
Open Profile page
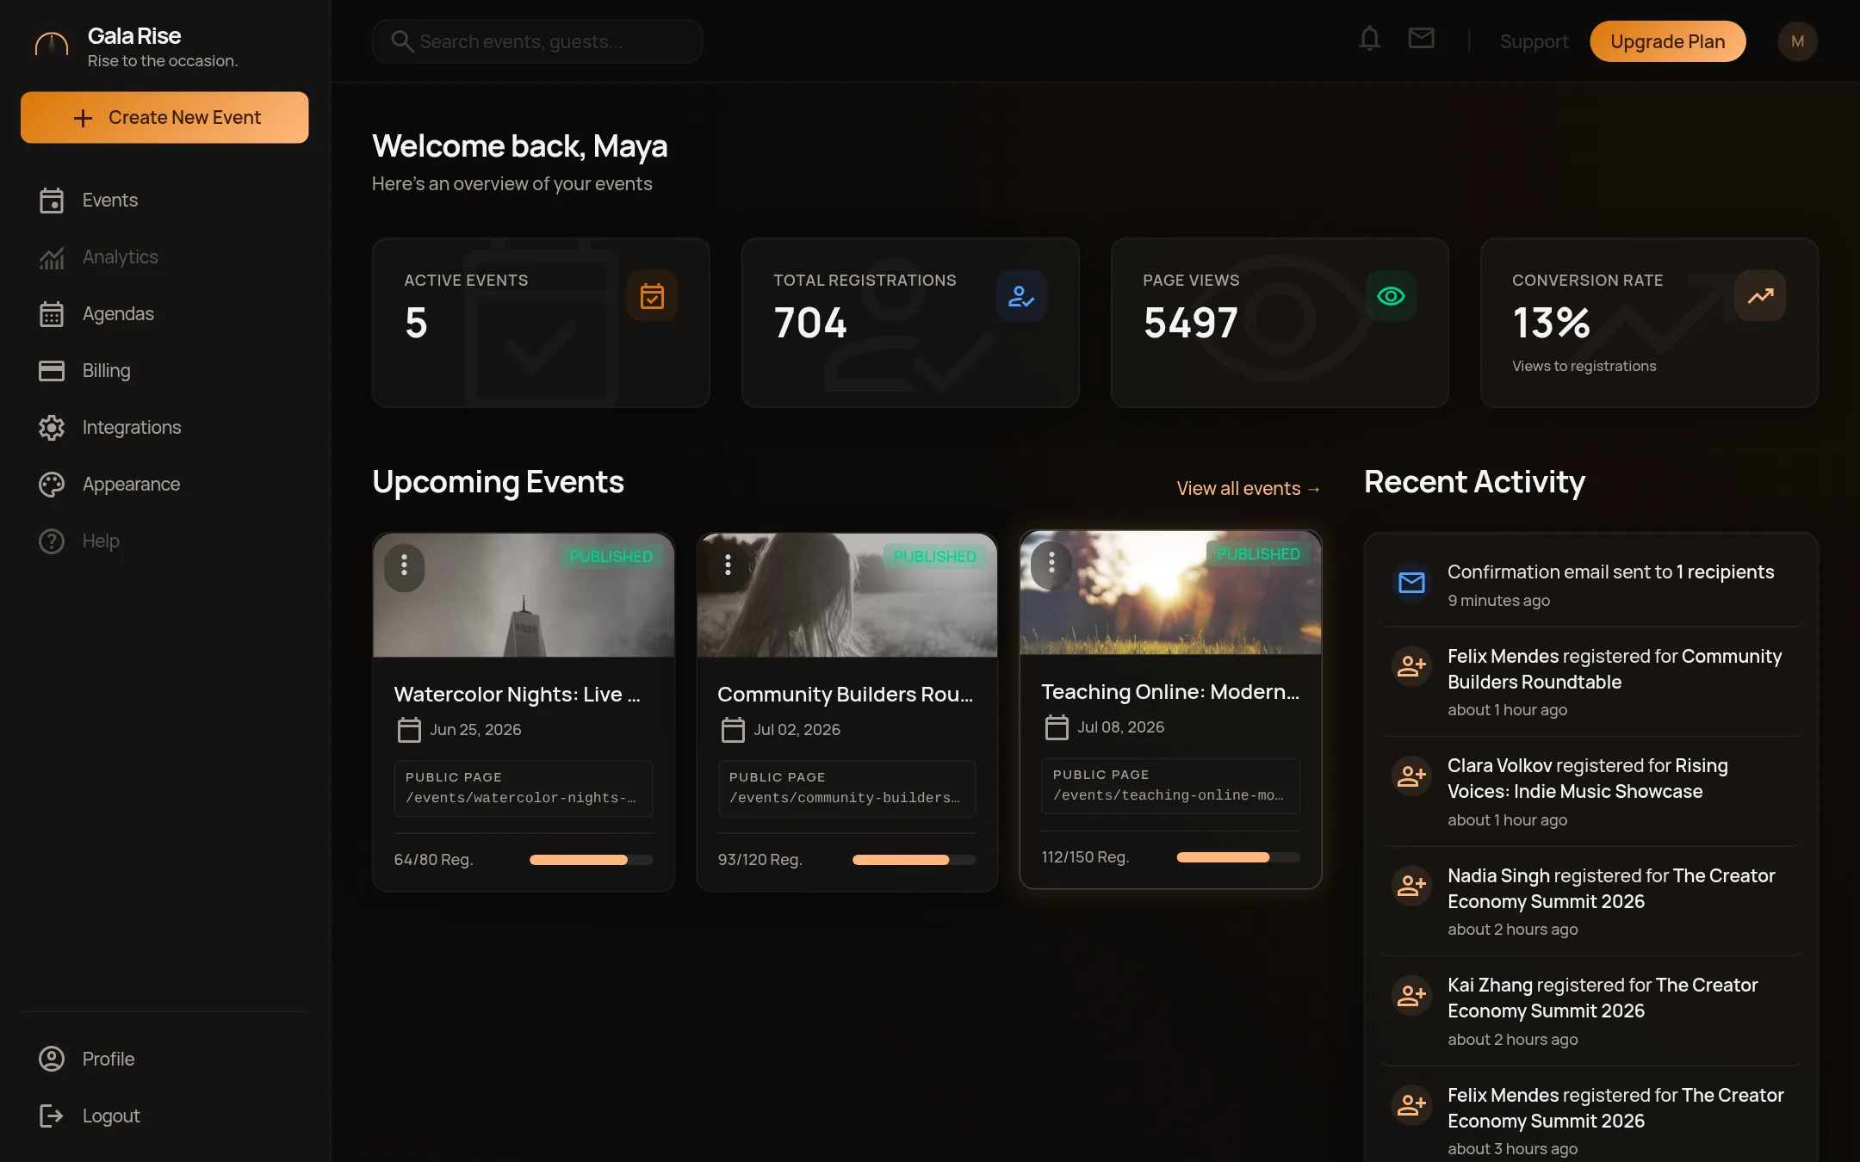(x=165, y=1059)
